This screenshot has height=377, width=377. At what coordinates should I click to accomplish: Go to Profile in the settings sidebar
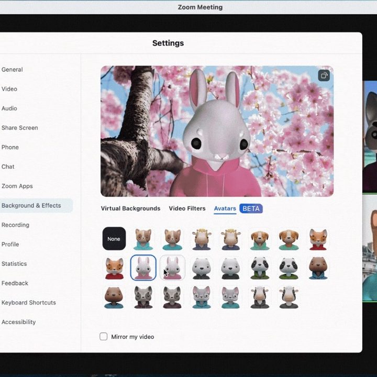coord(10,245)
